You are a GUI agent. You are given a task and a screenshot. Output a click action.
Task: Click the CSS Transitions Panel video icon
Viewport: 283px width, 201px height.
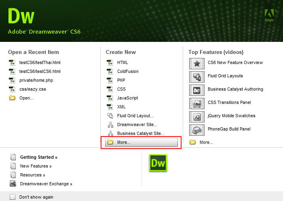tap(197, 104)
